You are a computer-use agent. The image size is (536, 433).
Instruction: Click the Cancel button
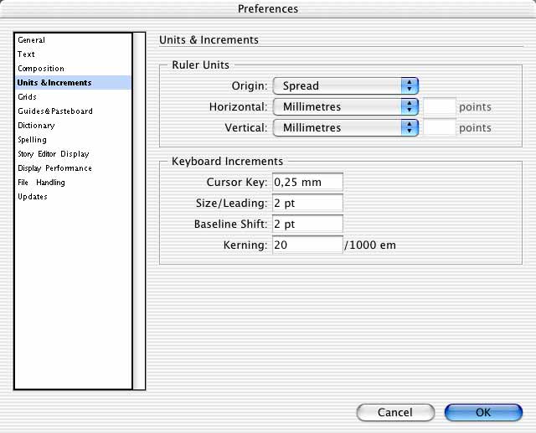395,413
